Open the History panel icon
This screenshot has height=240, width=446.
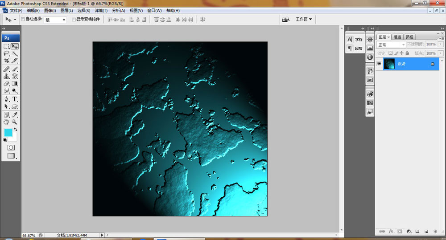[x=370, y=71]
